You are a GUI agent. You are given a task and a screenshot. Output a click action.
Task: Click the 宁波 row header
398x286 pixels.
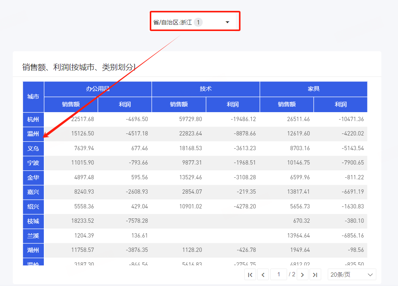pyautogui.click(x=33, y=163)
